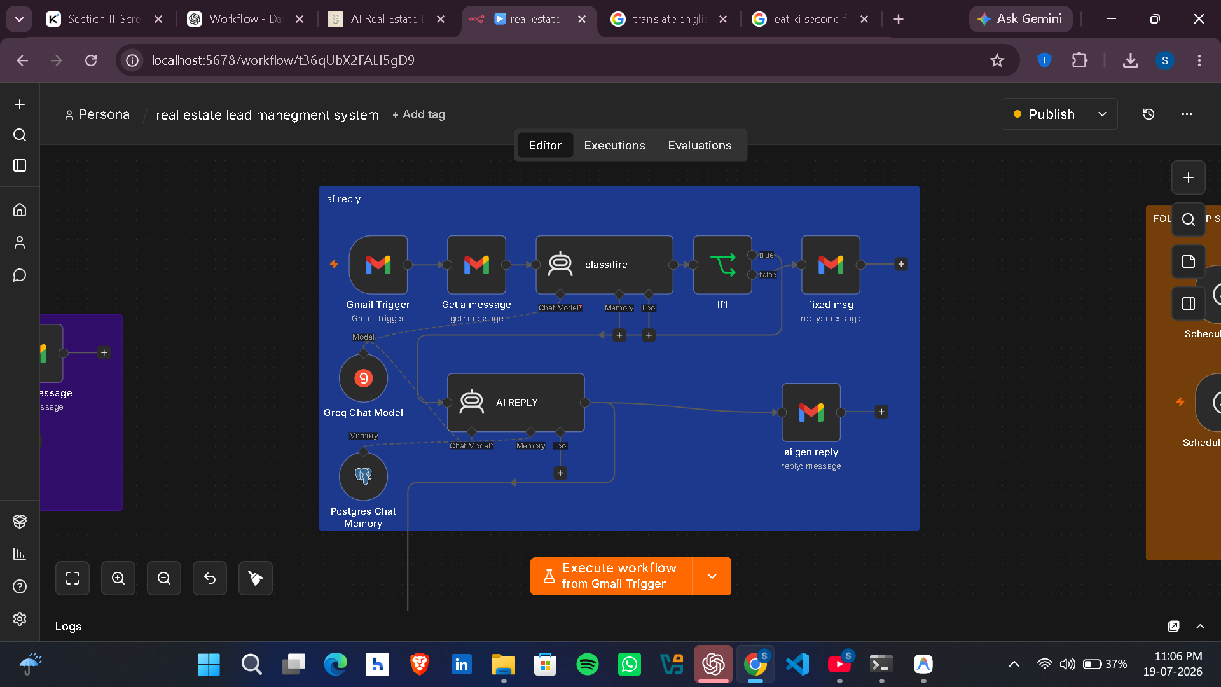Open search in left sidebar

20,135
